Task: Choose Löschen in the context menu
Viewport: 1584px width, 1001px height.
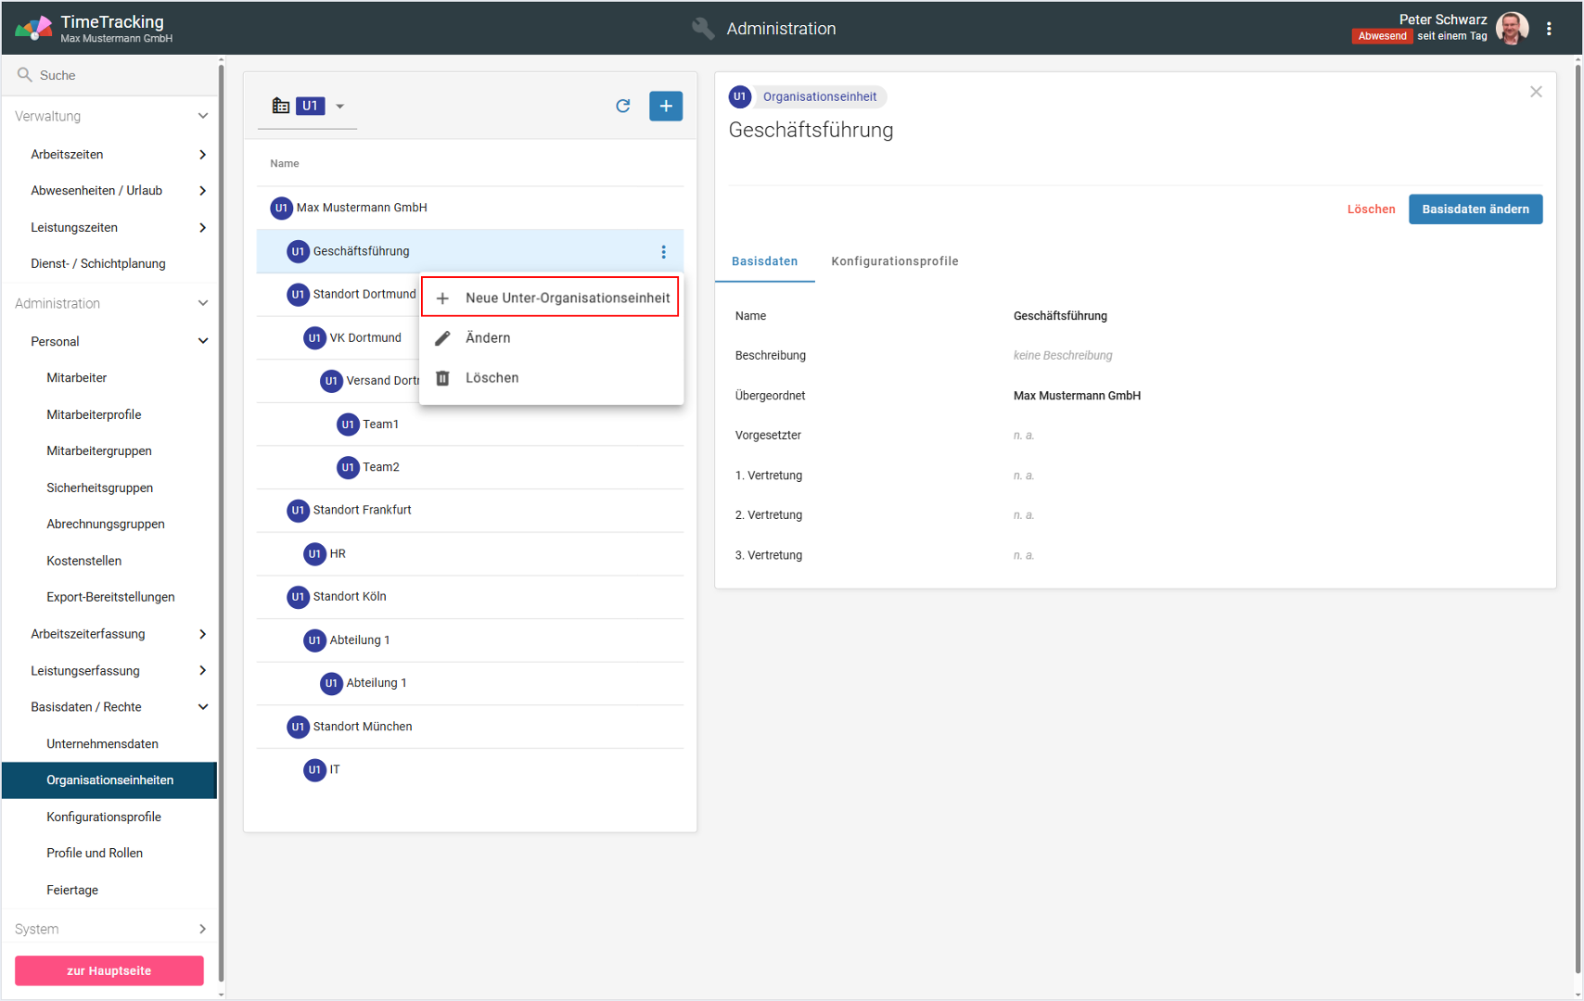Action: coord(492,378)
